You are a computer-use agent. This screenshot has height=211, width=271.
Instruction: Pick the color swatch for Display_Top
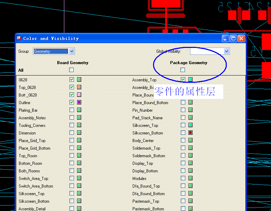point(190,163)
